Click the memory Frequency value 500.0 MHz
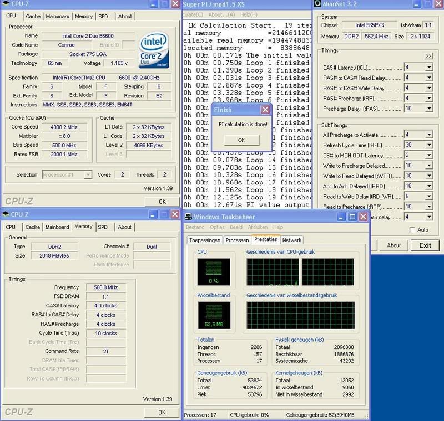The width and height of the screenshot is (444, 421). point(105,287)
